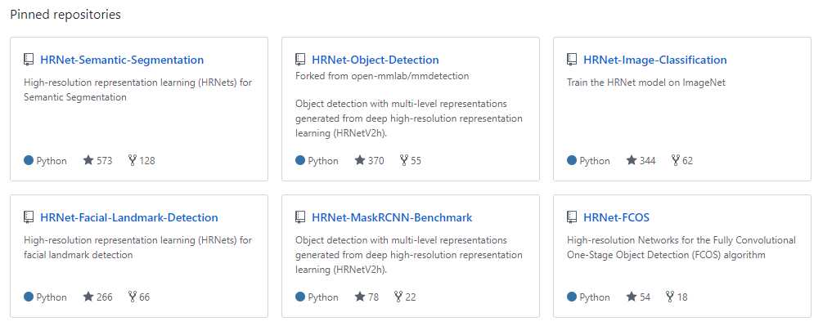Click the repo icon beside HRNet-Semantic-Segmentation
Image resolution: width=823 pixels, height=326 pixels.
[x=29, y=60]
